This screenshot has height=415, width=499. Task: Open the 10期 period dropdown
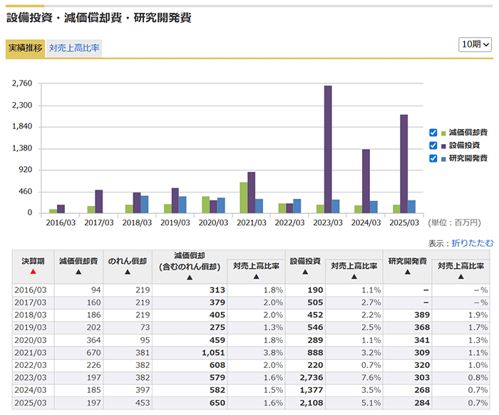(475, 44)
